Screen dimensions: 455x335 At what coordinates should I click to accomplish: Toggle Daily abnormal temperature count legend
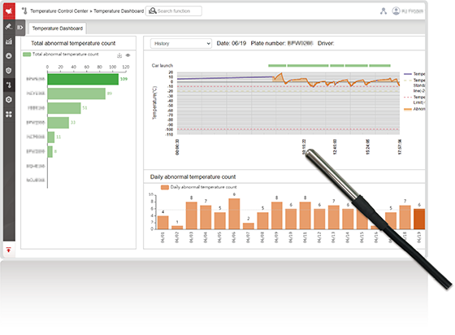(x=199, y=187)
